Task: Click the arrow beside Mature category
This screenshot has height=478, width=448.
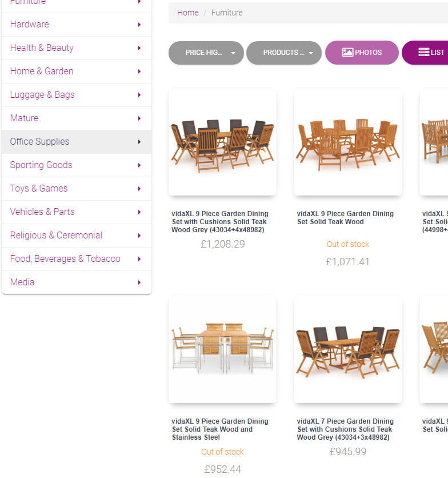Action: pyautogui.click(x=139, y=118)
